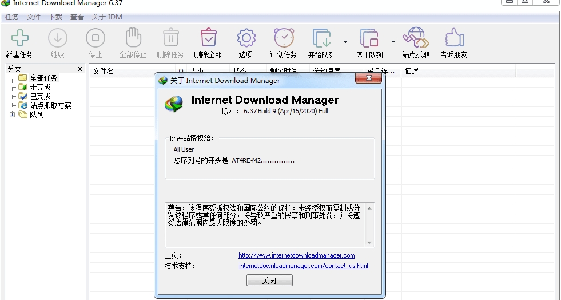
Task: Open the 计划任务 clock icon
Action: (x=284, y=38)
